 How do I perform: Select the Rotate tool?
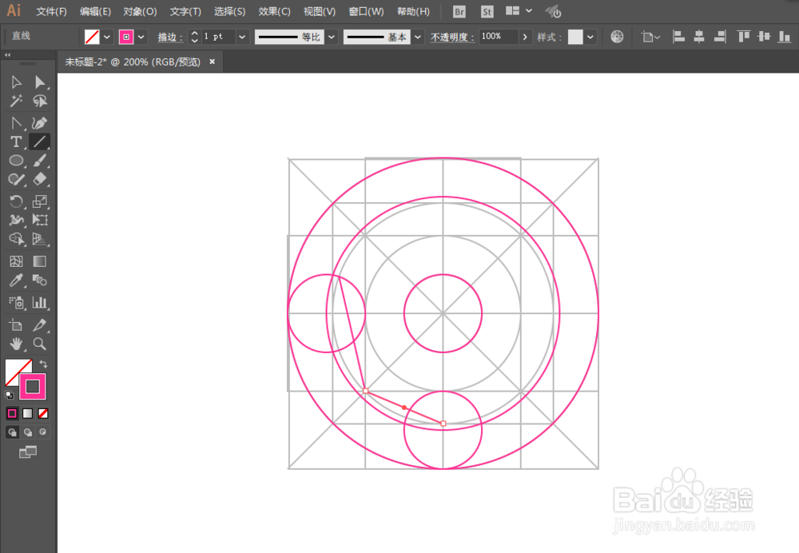coord(15,201)
